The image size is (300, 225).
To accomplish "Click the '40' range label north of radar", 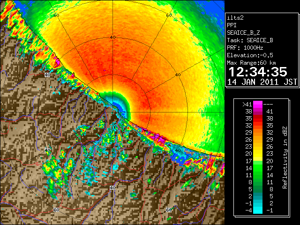I will click(x=113, y=37).
